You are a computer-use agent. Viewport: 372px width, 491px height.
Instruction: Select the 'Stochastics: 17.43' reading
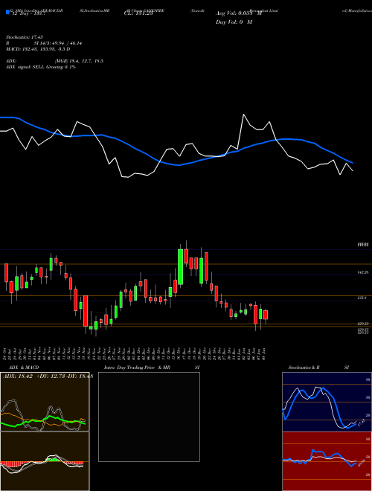(x=25, y=37)
